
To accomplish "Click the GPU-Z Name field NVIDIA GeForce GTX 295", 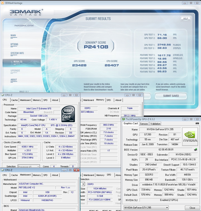I will [x=160, y=129].
